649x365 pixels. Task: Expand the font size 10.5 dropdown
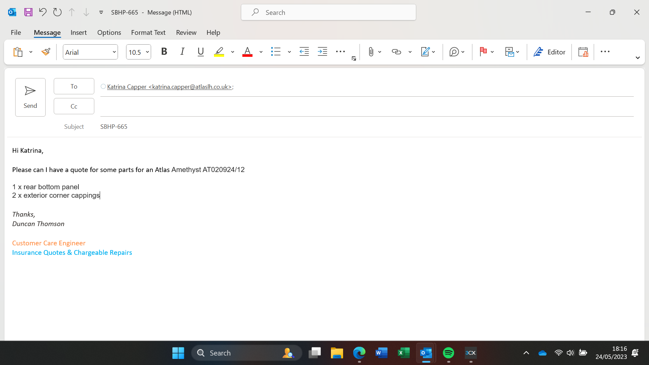147,52
